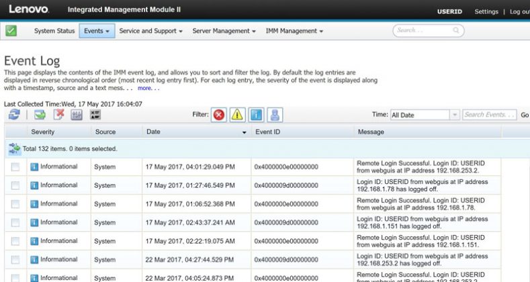
Task: Check the box for 02:22:19.075 AM event
Action: pyautogui.click(x=15, y=241)
